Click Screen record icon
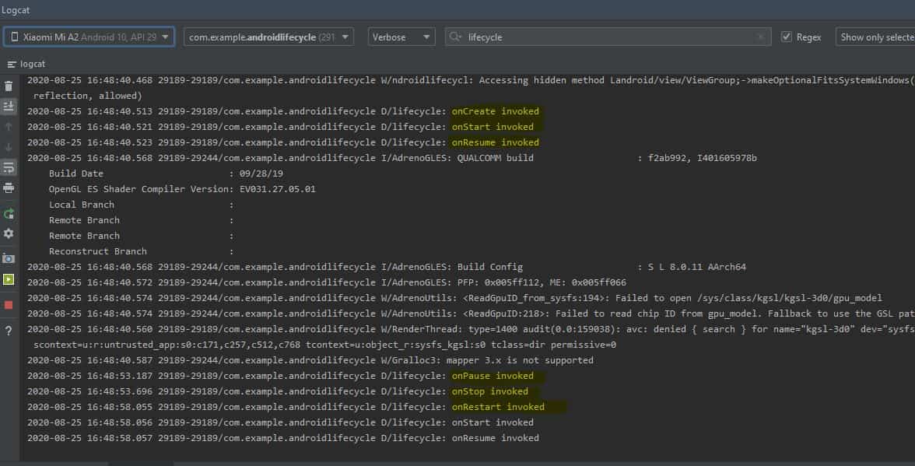 click(9, 279)
